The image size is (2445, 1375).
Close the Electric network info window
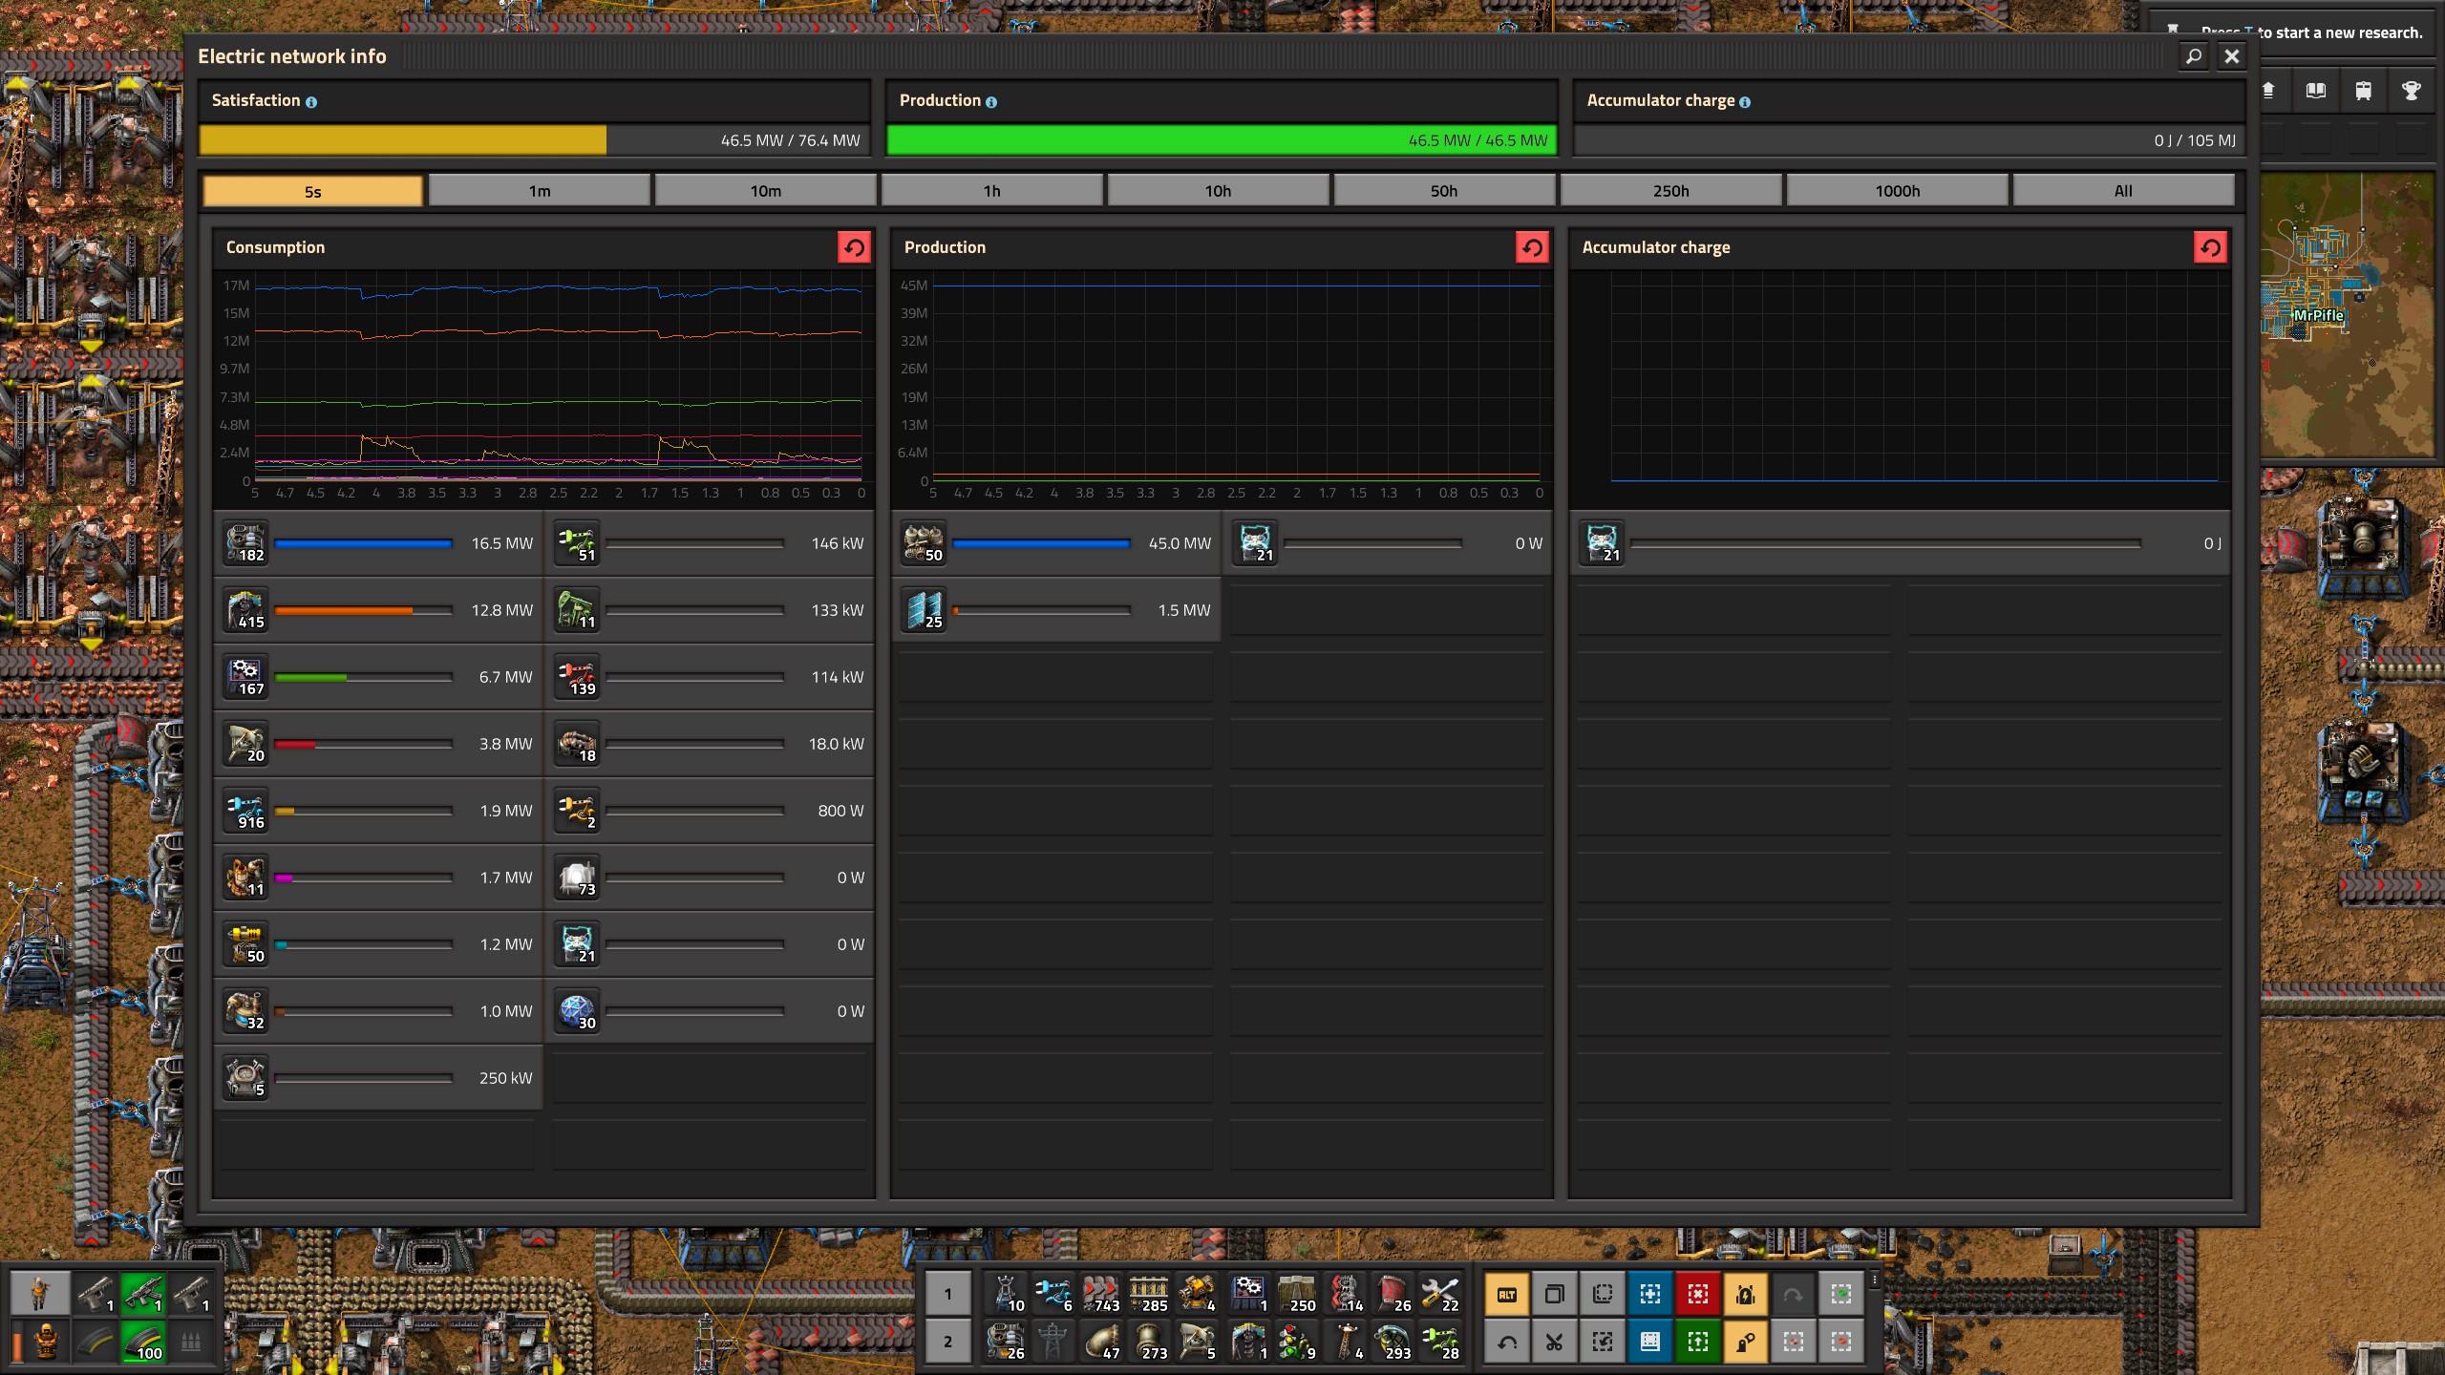coord(2232,56)
